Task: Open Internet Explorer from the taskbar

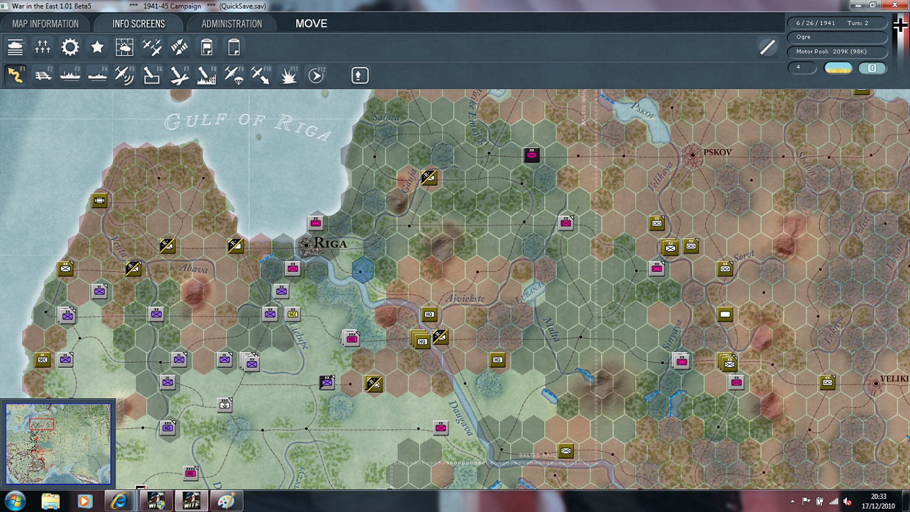Action: (118, 501)
